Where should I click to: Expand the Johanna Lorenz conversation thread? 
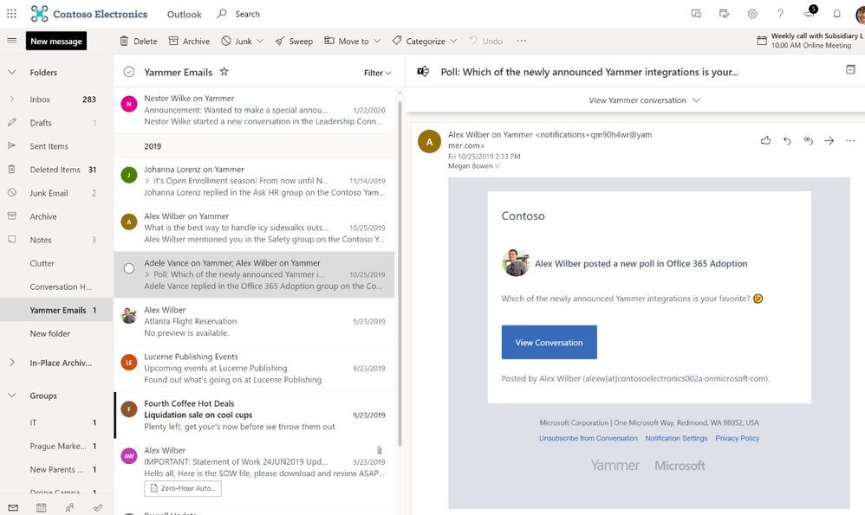(x=146, y=181)
